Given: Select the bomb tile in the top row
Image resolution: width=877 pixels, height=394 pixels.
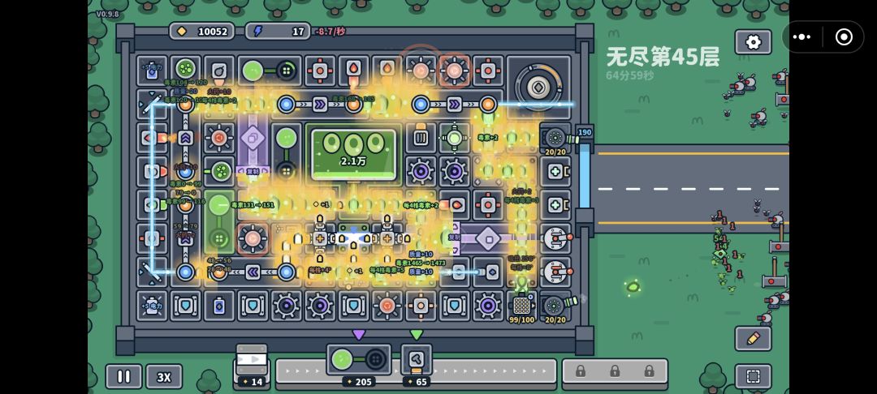Looking at the screenshot, I should pos(218,71).
